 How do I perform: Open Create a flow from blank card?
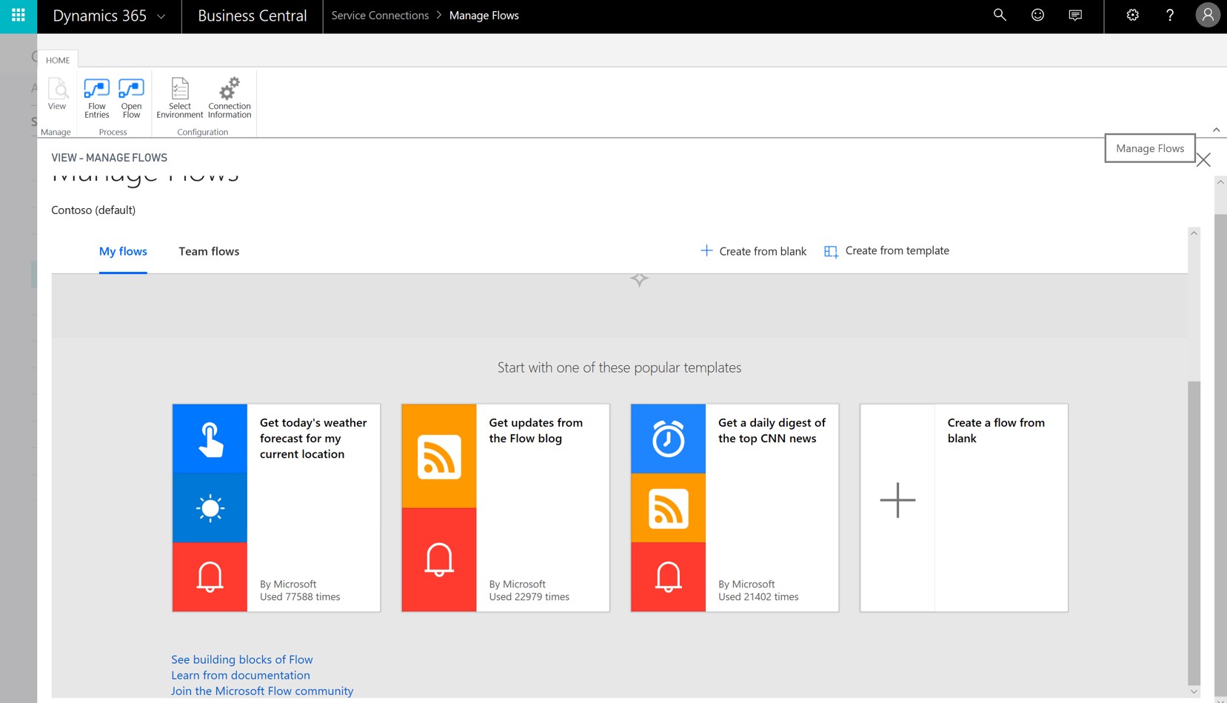coord(964,507)
